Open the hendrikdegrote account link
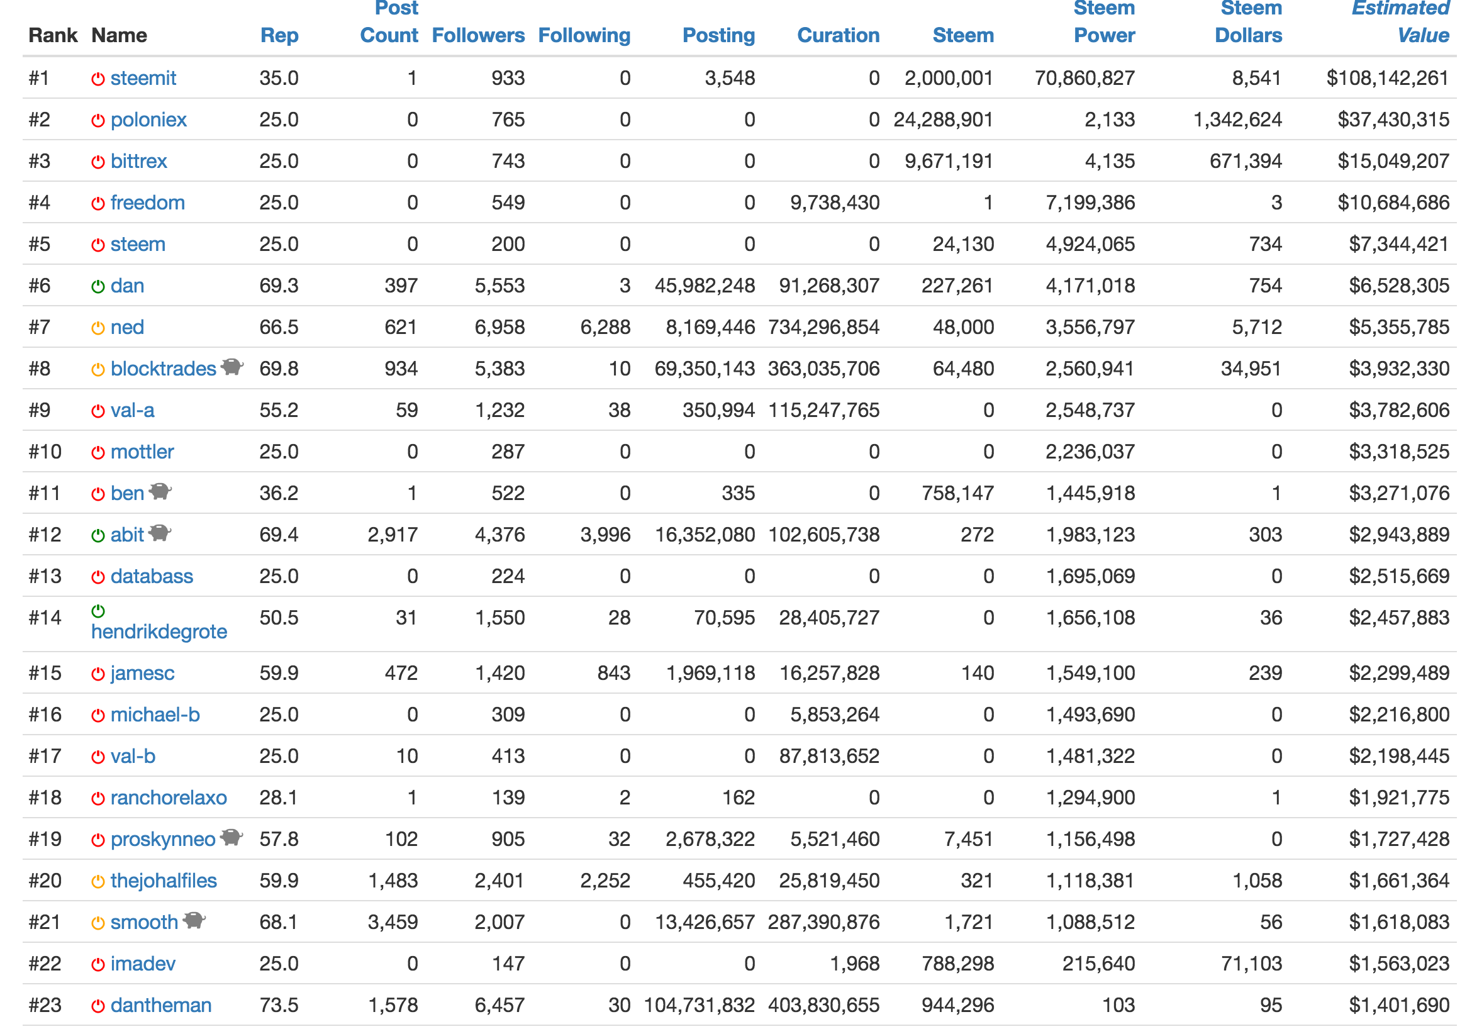This screenshot has height=1029, width=1472. (x=159, y=632)
